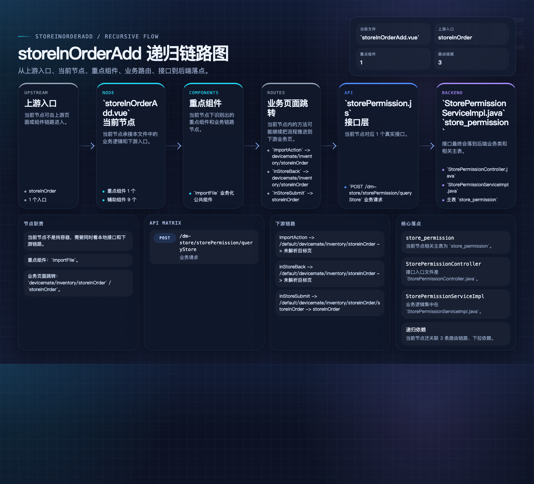Click the POST method badge in API Matrix
The width and height of the screenshot is (534, 484).
click(165, 238)
